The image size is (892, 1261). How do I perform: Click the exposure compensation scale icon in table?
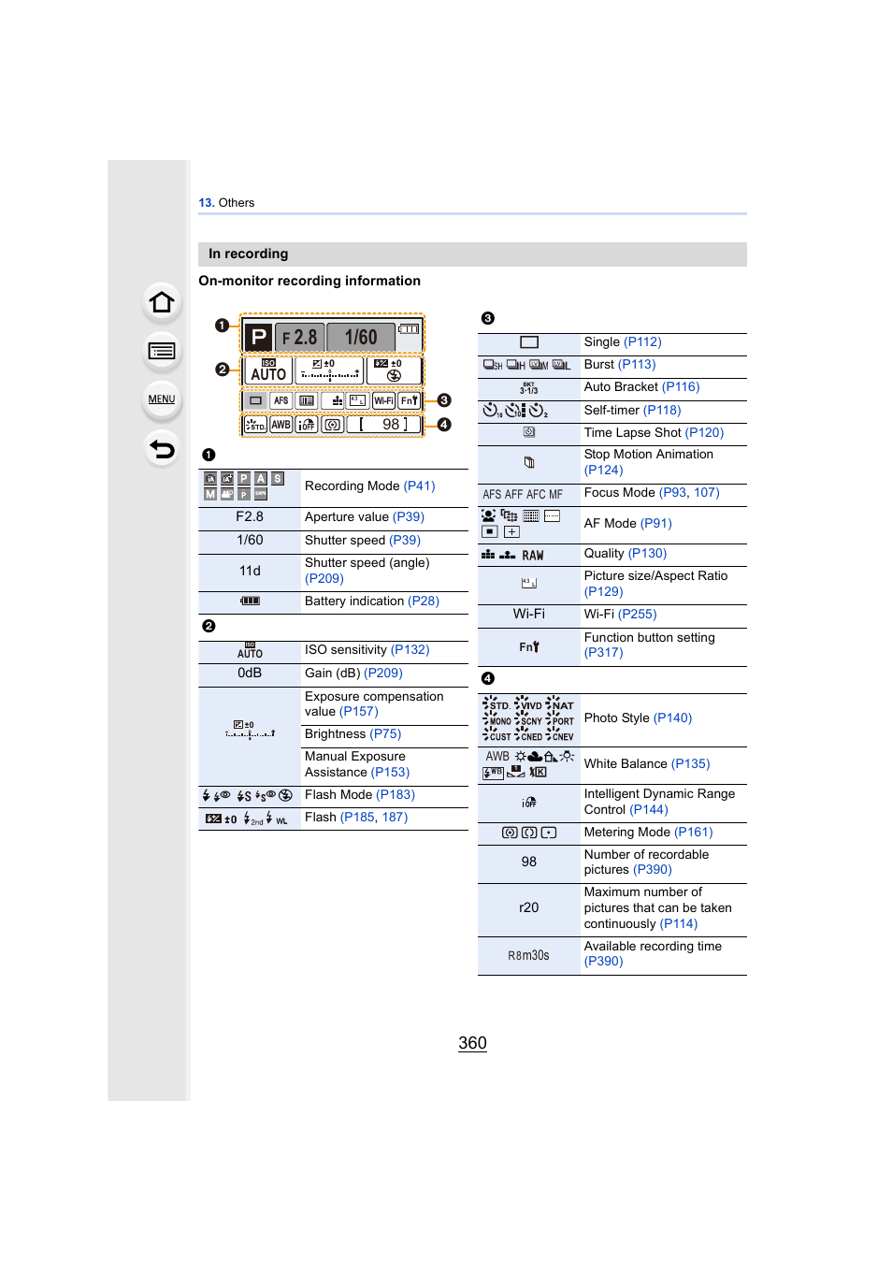point(250,730)
